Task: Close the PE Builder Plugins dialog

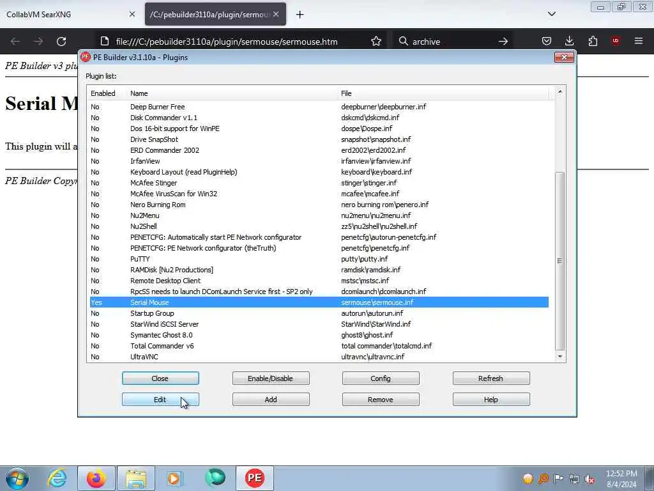Action: 564,57
